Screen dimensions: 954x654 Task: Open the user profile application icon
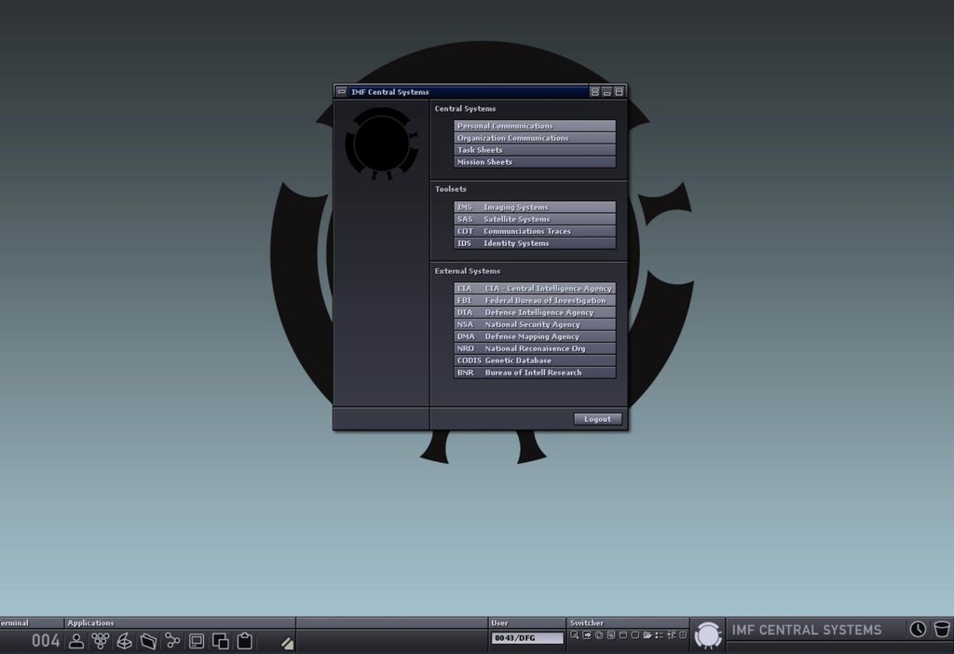tap(76, 641)
